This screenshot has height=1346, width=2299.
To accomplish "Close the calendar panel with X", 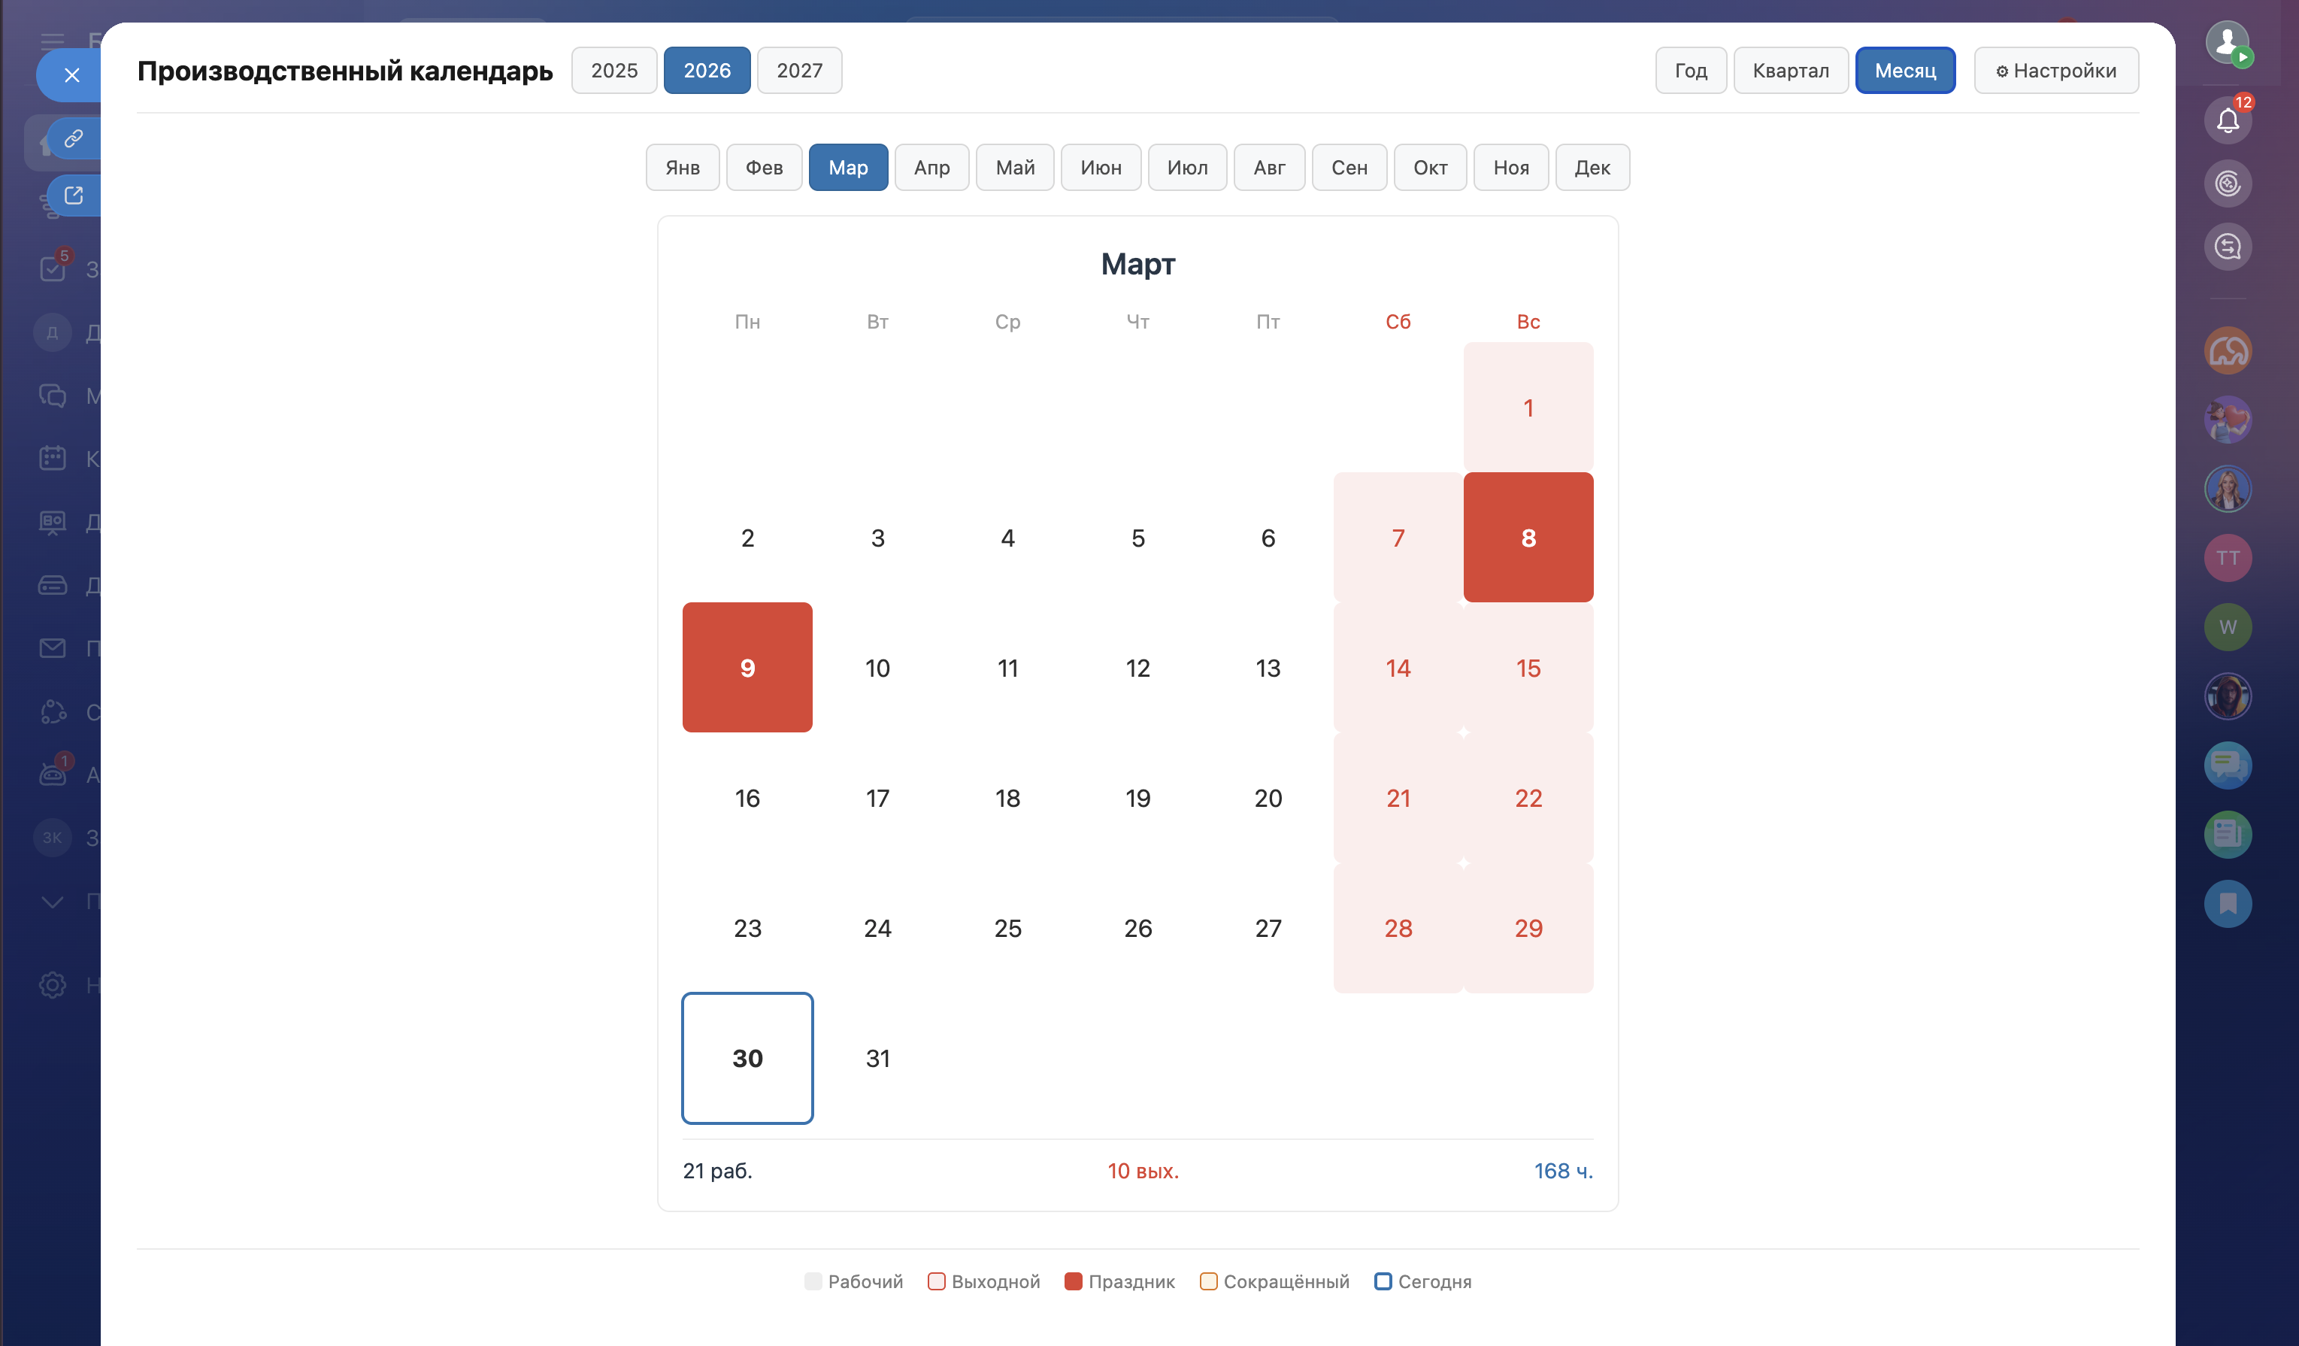I will pos(72,75).
